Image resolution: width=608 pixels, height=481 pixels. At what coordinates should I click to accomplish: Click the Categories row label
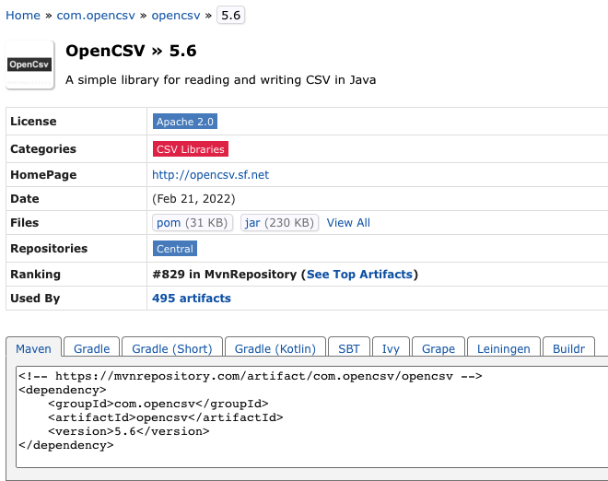point(43,149)
